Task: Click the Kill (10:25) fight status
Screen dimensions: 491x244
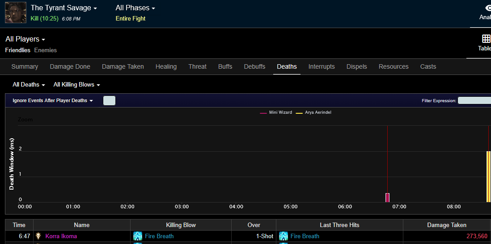Action: click(x=44, y=18)
